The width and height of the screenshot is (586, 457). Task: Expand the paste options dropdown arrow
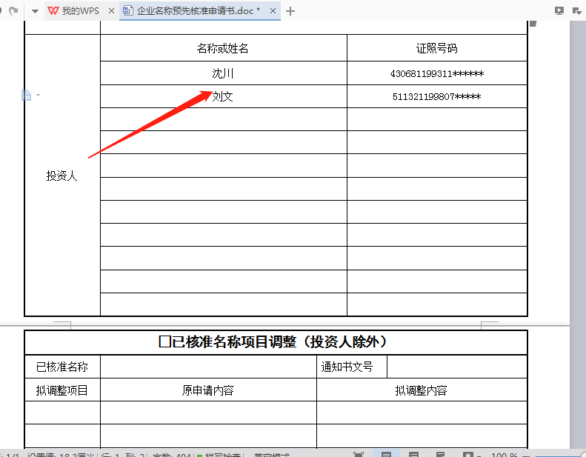[39, 96]
